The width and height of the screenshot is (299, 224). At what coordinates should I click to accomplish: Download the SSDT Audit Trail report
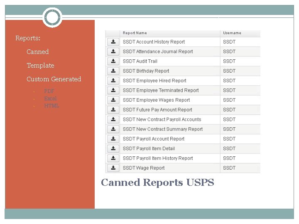(x=113, y=61)
